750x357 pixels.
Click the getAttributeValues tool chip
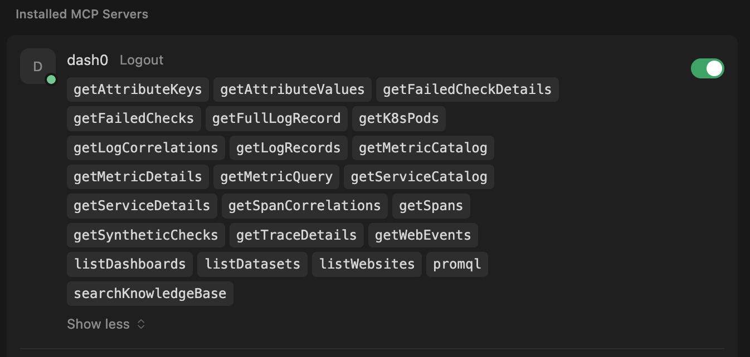click(293, 90)
